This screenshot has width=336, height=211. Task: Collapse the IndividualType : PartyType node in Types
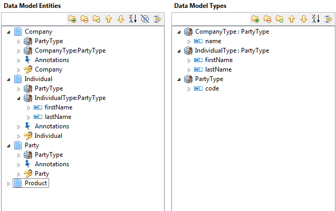tap(180, 51)
